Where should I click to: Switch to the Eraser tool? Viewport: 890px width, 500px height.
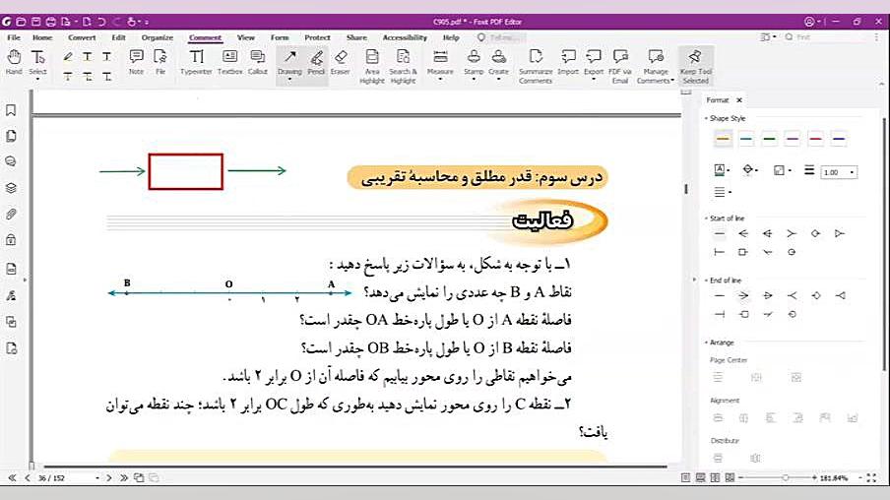pyautogui.click(x=341, y=61)
